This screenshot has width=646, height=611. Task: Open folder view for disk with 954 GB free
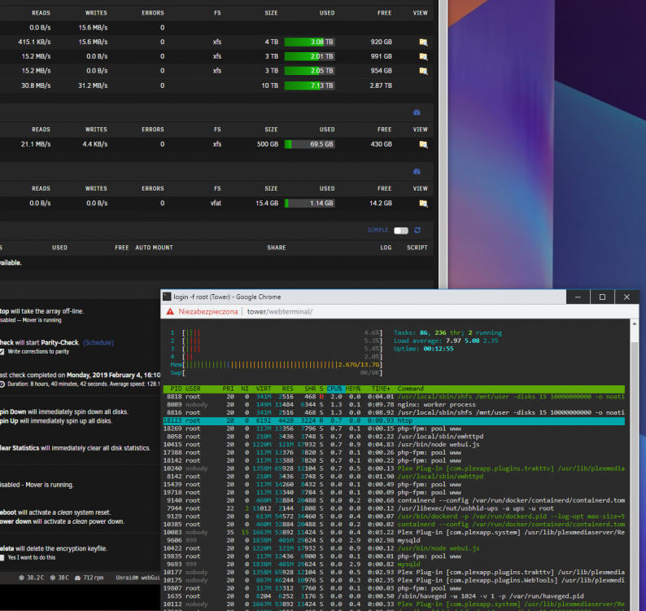(423, 71)
